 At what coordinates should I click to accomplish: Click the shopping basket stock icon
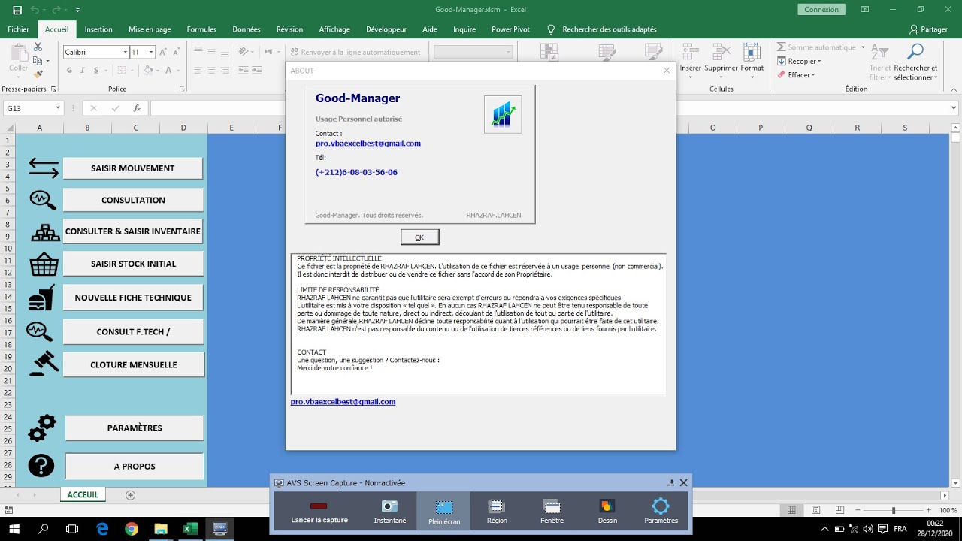tap(44, 264)
